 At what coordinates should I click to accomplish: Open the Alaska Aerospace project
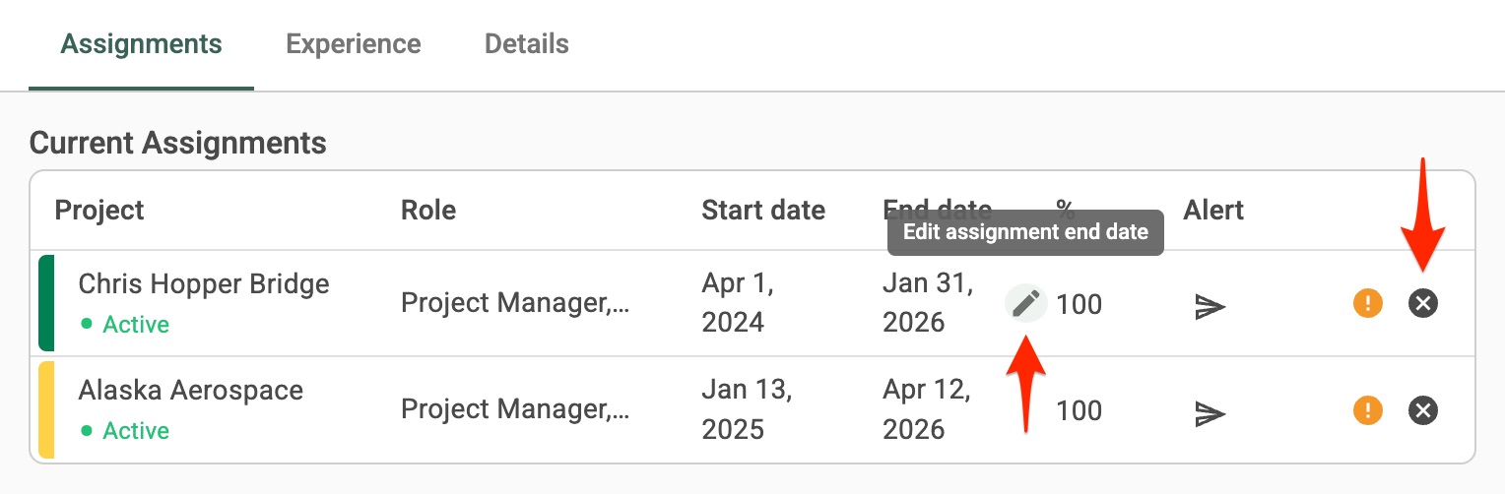[x=191, y=391]
